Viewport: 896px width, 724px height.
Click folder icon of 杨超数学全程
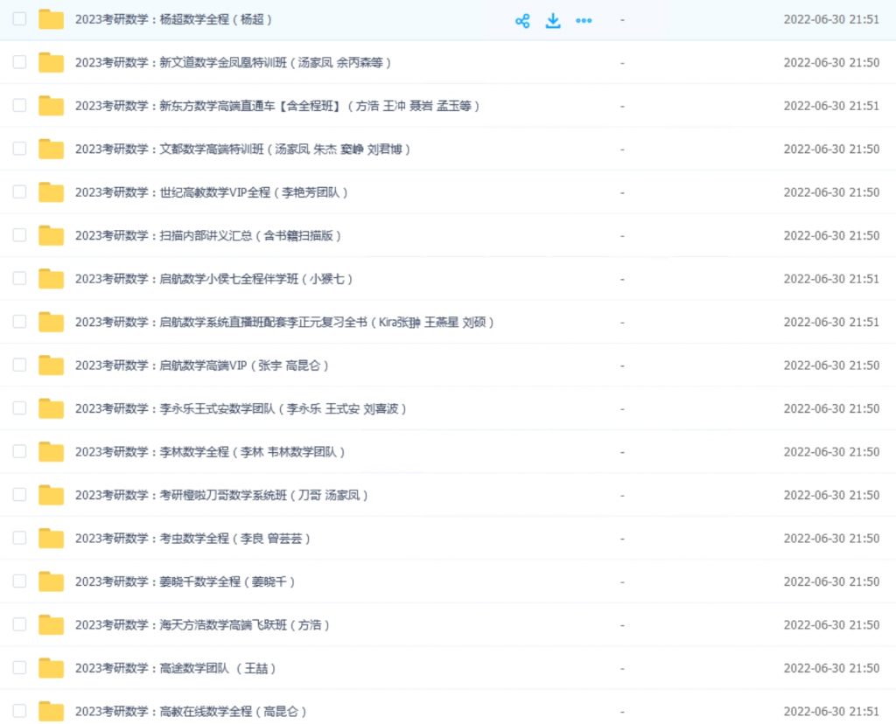(x=51, y=19)
